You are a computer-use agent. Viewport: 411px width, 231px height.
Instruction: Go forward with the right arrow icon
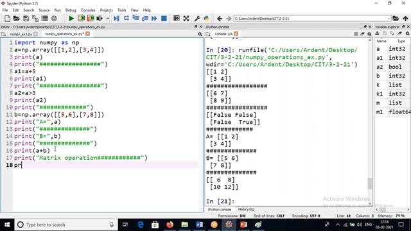pyautogui.click(x=229, y=19)
